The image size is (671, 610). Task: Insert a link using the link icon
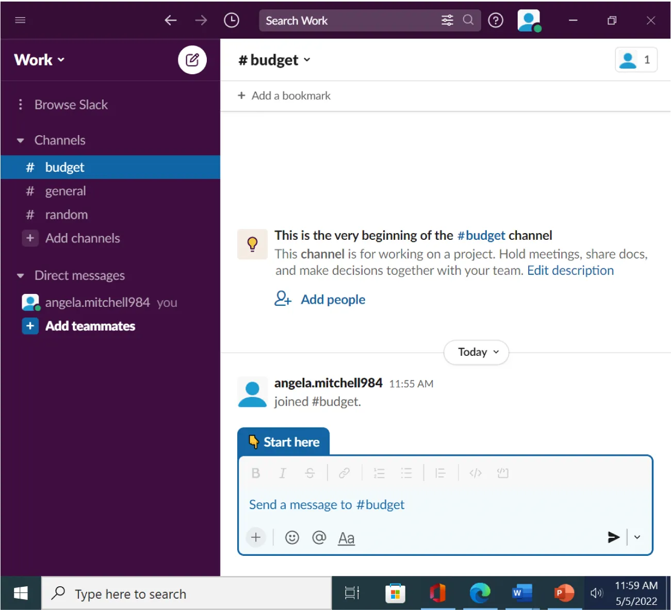tap(345, 473)
